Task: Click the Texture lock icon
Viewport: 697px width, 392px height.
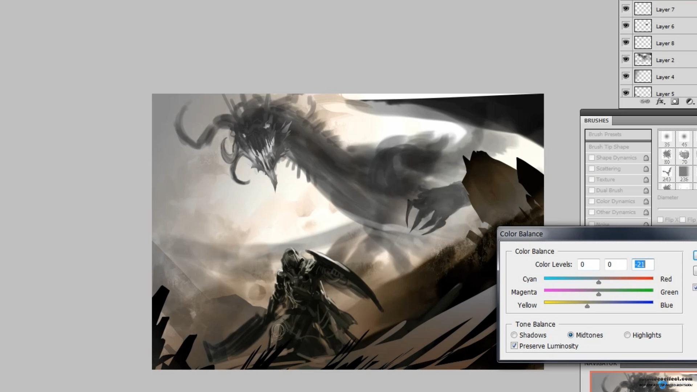Action: (646, 180)
